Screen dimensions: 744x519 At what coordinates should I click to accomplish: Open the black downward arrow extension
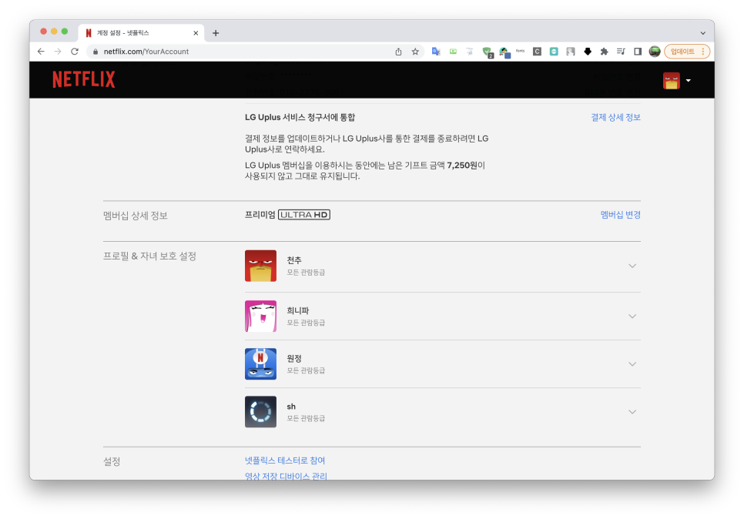(588, 52)
